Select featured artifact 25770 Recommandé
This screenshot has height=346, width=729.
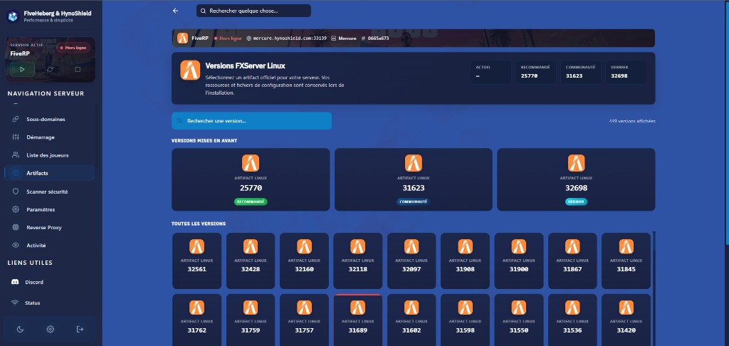point(251,179)
